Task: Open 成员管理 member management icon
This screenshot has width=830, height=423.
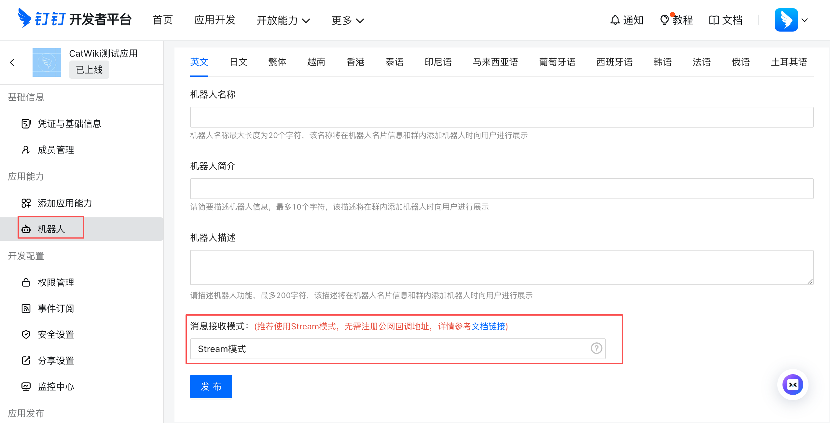Action: pos(26,150)
